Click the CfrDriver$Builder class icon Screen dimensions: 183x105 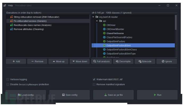(x=104, y=29)
